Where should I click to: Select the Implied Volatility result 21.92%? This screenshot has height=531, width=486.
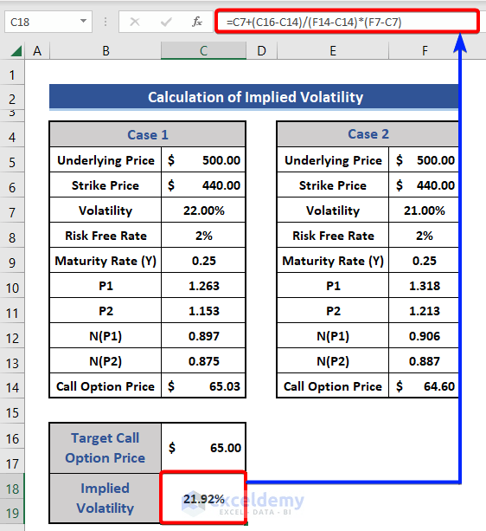[203, 498]
